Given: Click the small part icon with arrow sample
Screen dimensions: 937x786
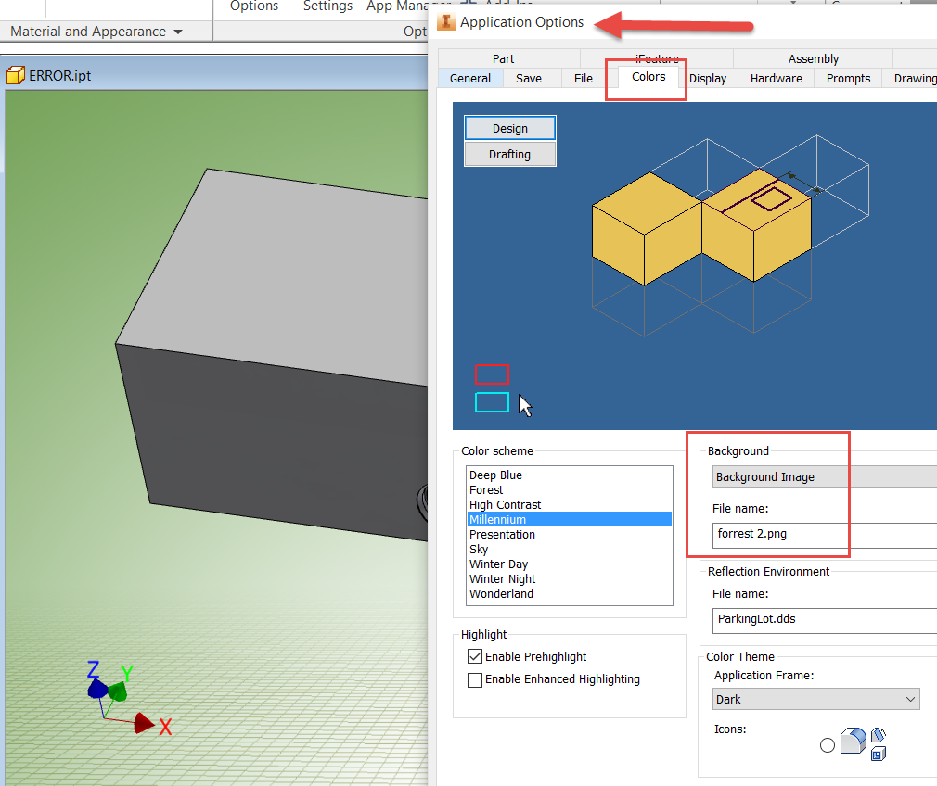Looking at the screenshot, I should coord(878,735).
